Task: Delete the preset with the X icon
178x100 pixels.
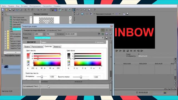Action: point(110,38)
